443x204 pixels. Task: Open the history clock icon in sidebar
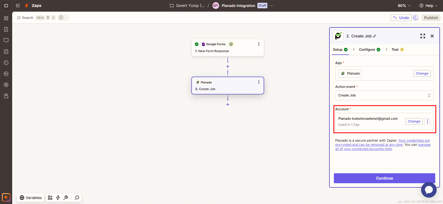coord(6,63)
